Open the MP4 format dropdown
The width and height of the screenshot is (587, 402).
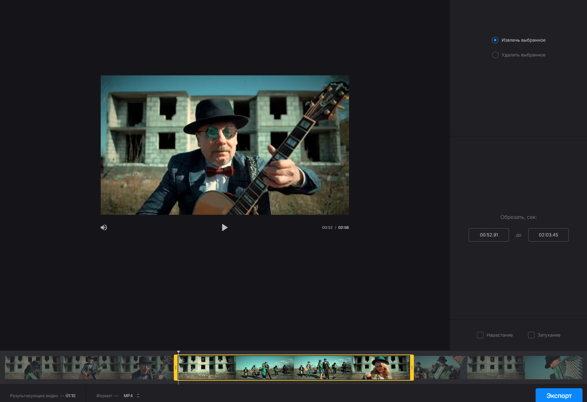pos(131,396)
